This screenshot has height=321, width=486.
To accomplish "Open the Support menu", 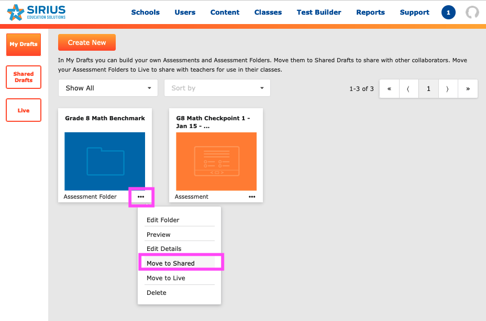I will coord(414,13).
